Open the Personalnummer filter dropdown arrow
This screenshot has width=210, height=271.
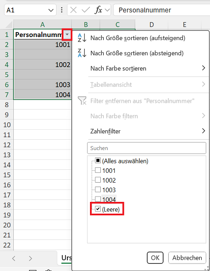click(67, 35)
